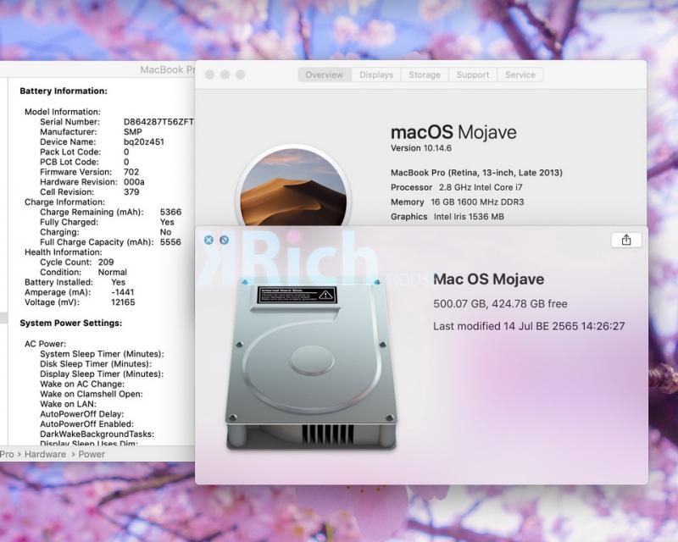
Task: Click the "Wake on LAN:" row
Action: coord(69,404)
